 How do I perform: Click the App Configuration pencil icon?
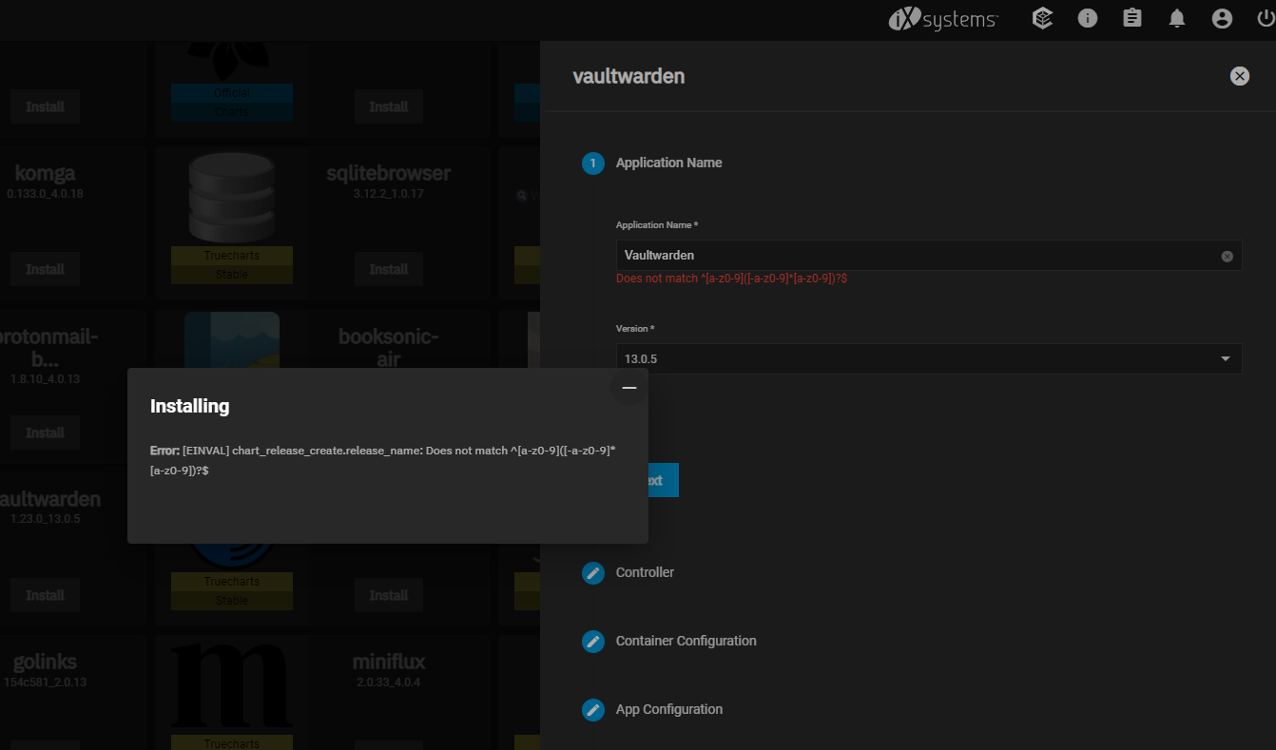[x=593, y=710]
